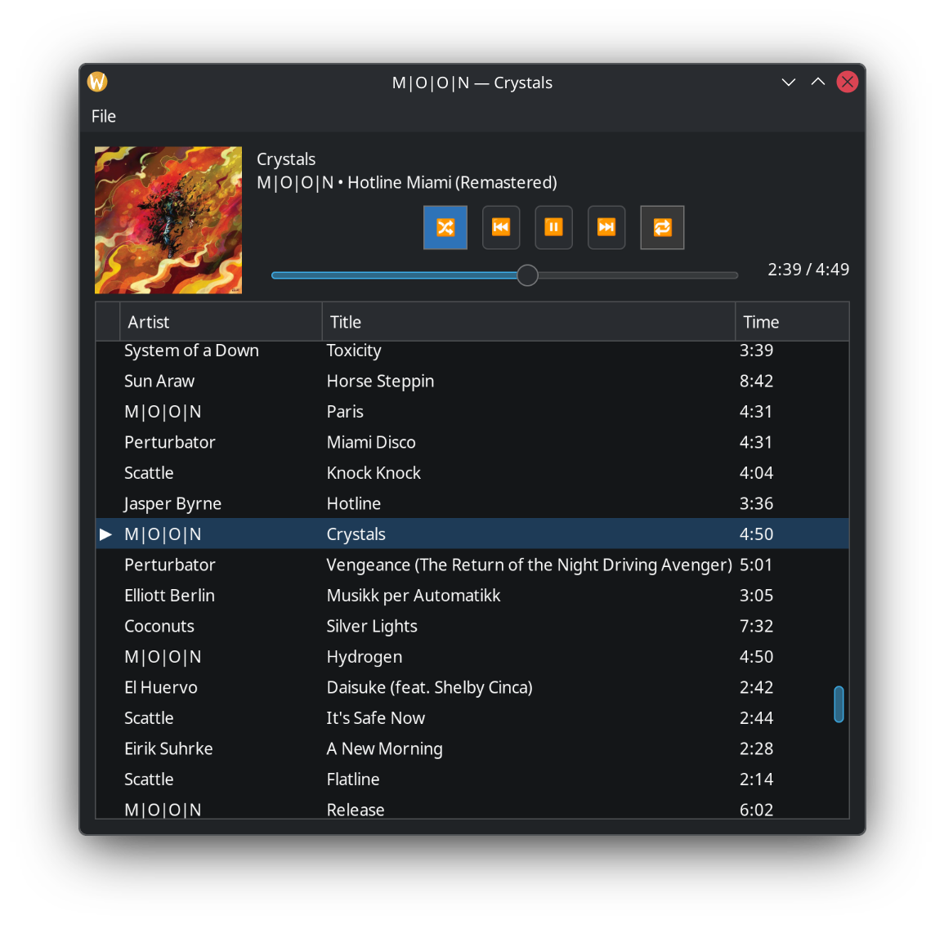Viewport: 944px width, 929px height.
Task: Maximize the player window
Action: [817, 82]
